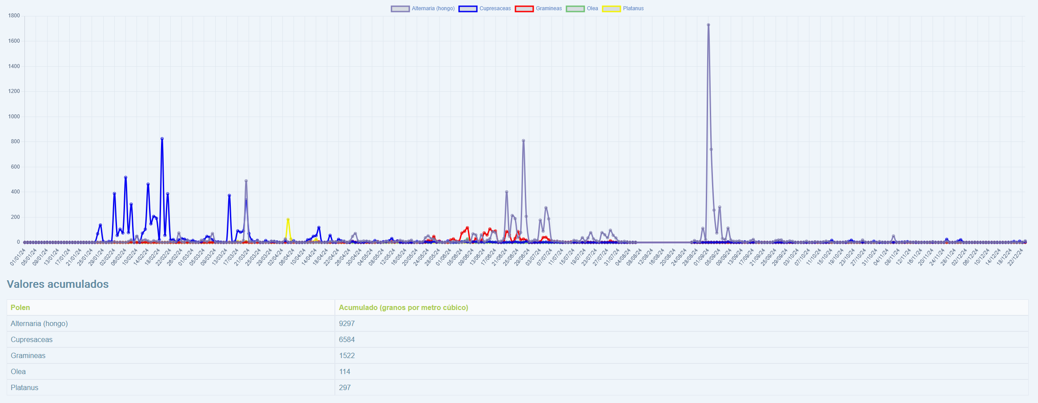Click the "Valores acumulados" heading
Screen dimensions: 1038x403
click(58, 284)
